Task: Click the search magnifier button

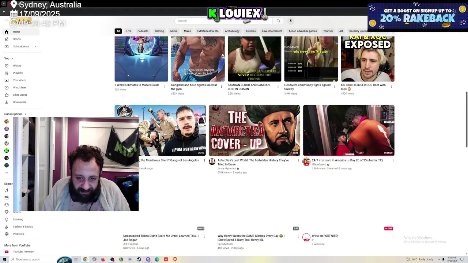Action: [x=278, y=21]
